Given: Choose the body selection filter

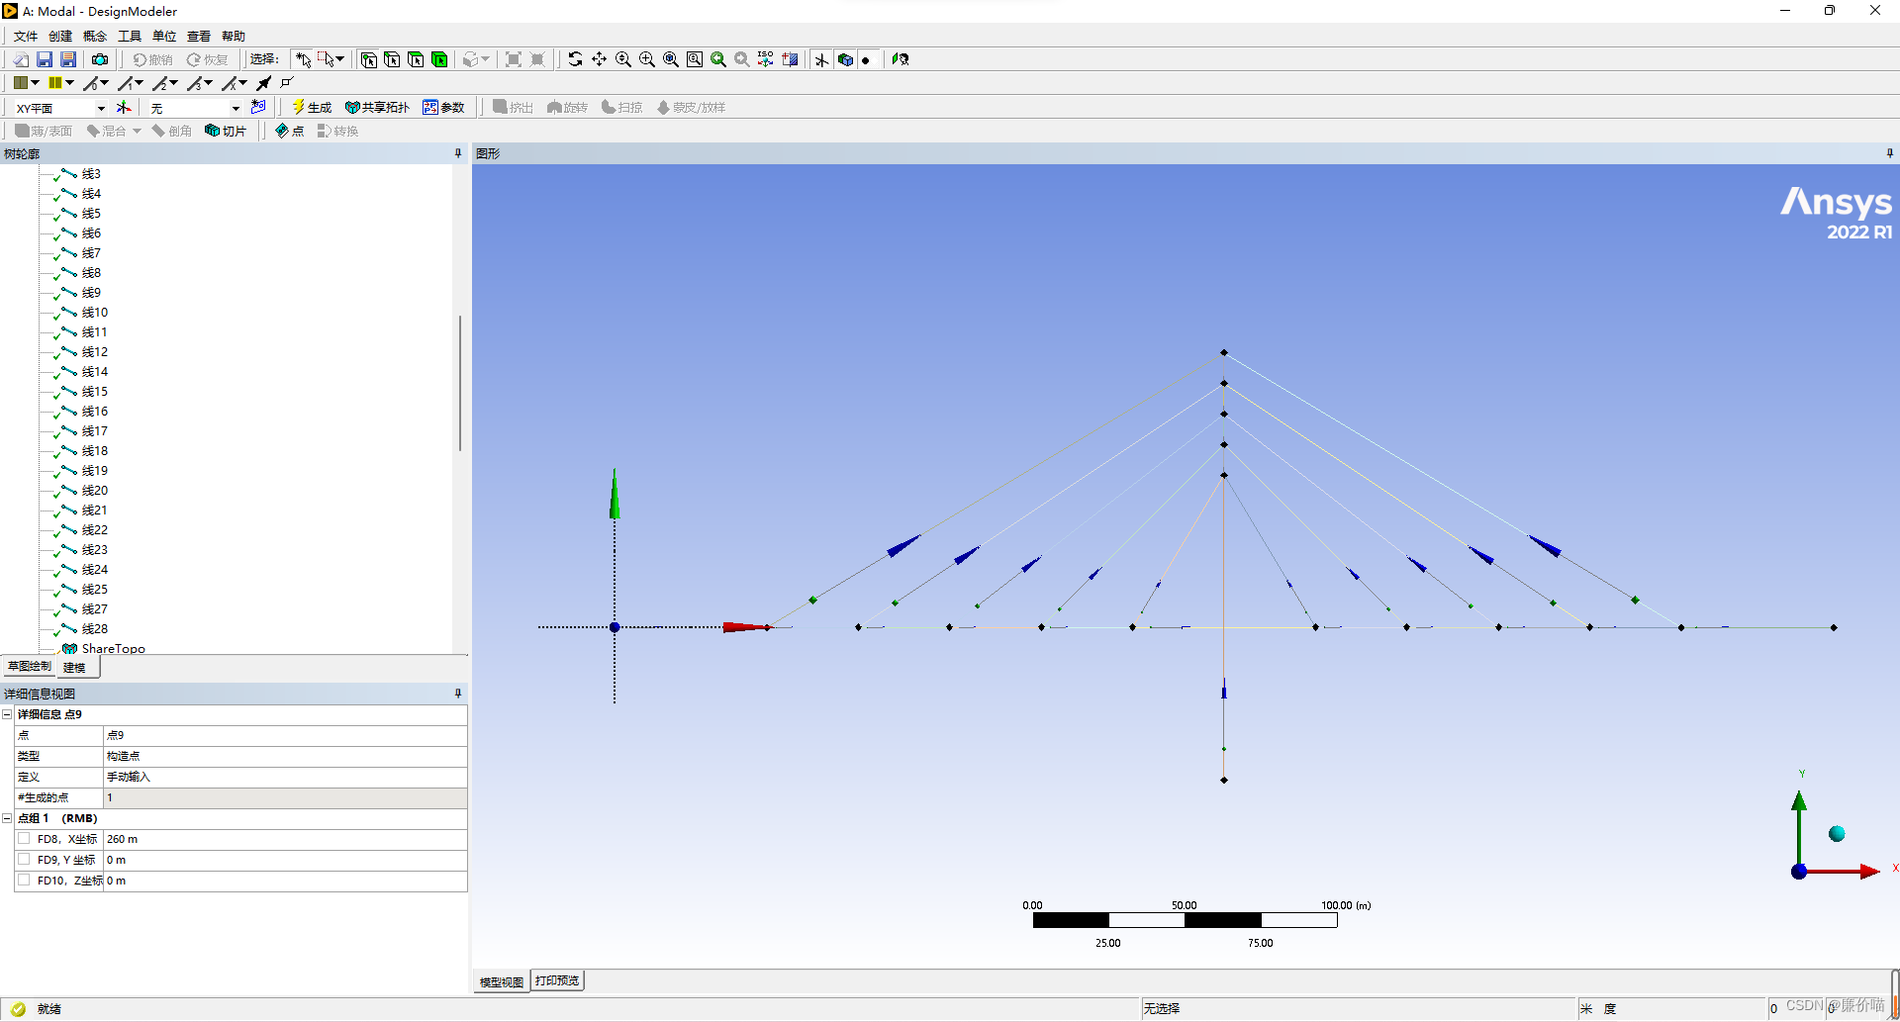Looking at the screenshot, I should pos(439,60).
